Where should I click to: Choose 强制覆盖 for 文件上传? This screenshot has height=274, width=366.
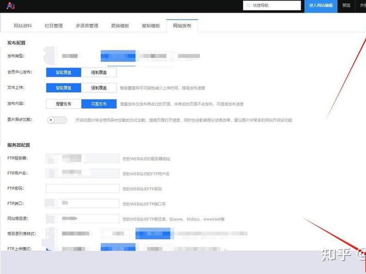point(99,88)
